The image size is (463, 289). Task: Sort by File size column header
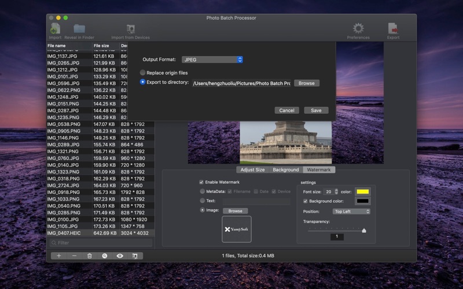[x=106, y=46]
